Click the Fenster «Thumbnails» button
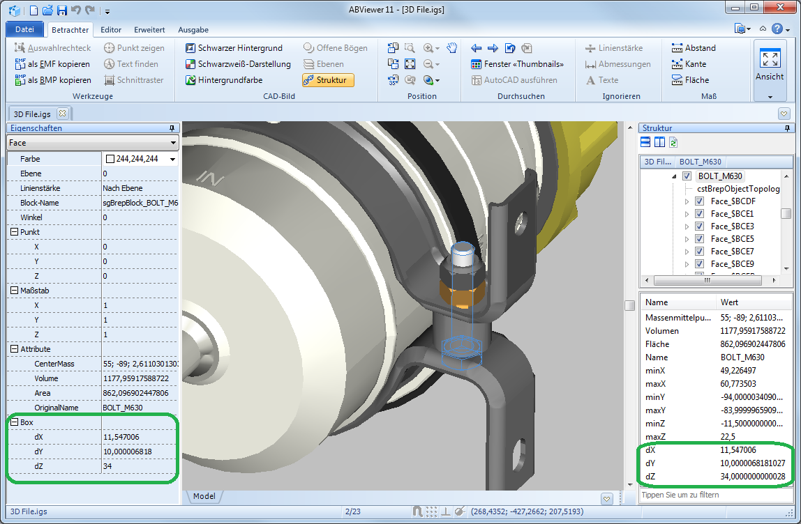Screen dimensions: 801x524 point(517,64)
